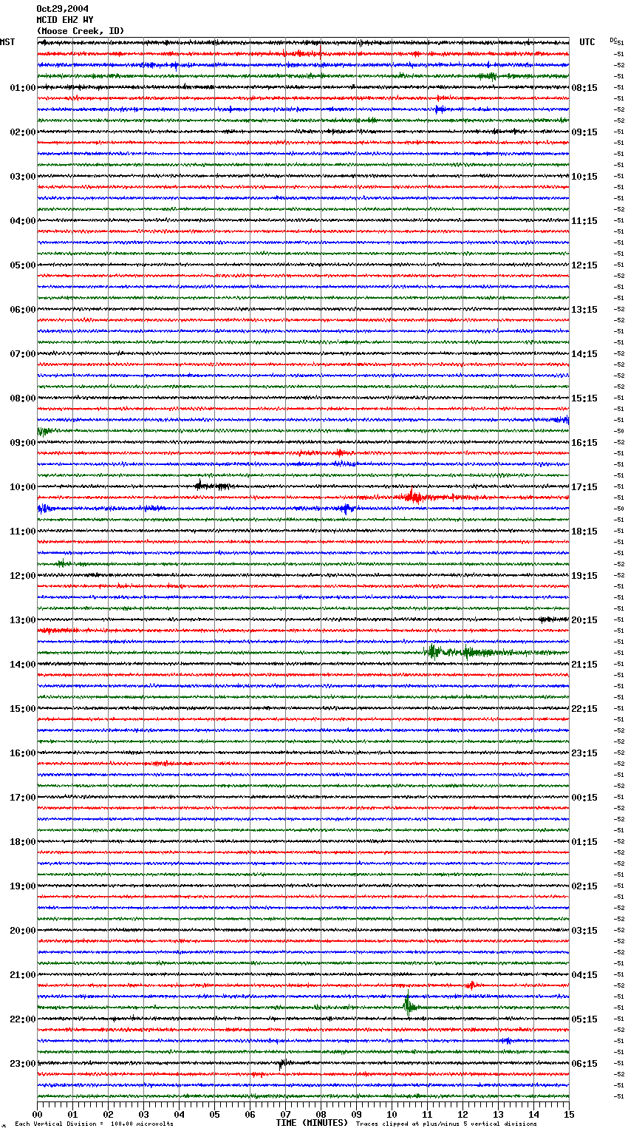Select the 01:00 MST time label
This screenshot has height=1134, width=628.
point(23,88)
